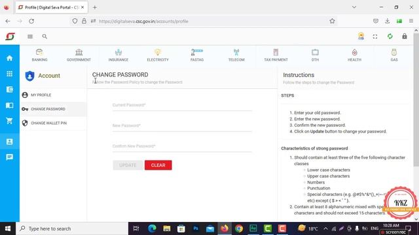419x235 pixels.
Task: Save page to Pocket
Action: (376, 21)
